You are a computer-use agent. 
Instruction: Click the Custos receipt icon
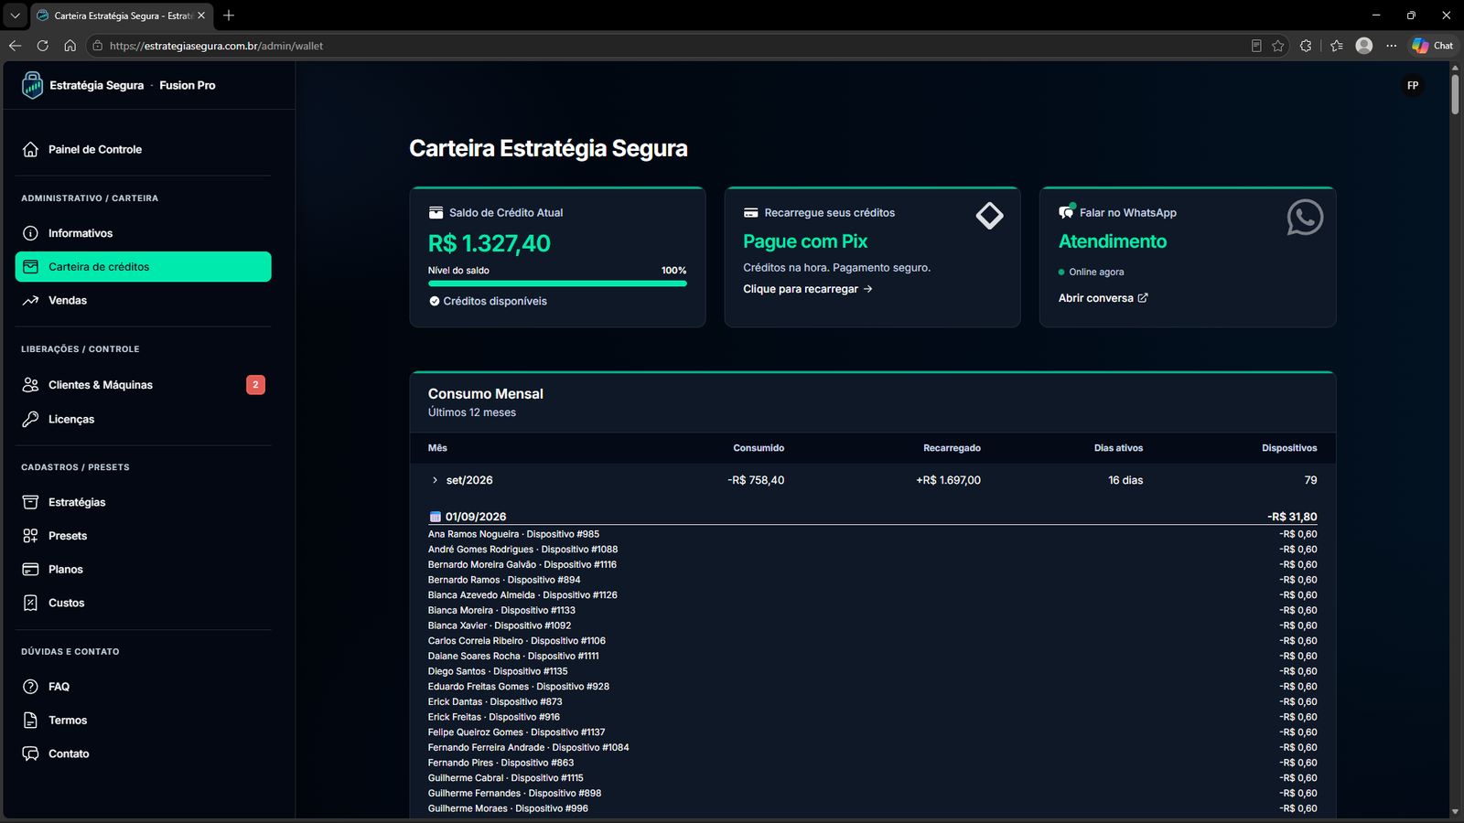[x=30, y=603]
